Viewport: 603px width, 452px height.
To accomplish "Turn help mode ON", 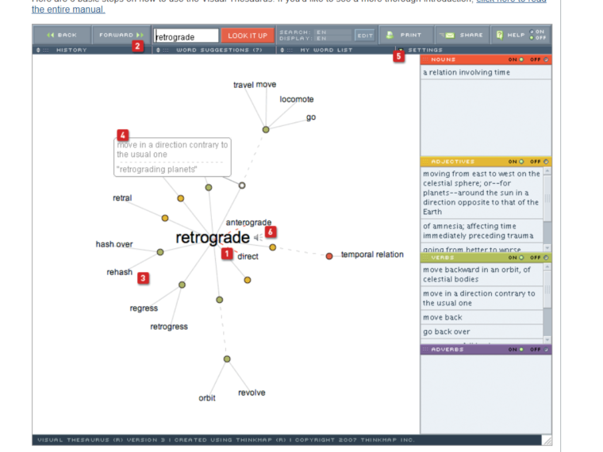I will (537, 32).
